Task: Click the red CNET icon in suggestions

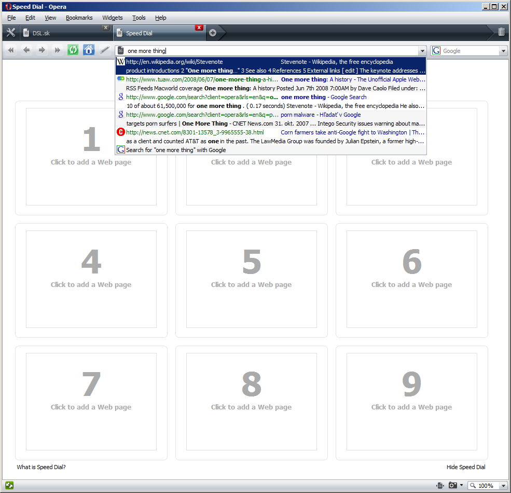Action: click(121, 132)
